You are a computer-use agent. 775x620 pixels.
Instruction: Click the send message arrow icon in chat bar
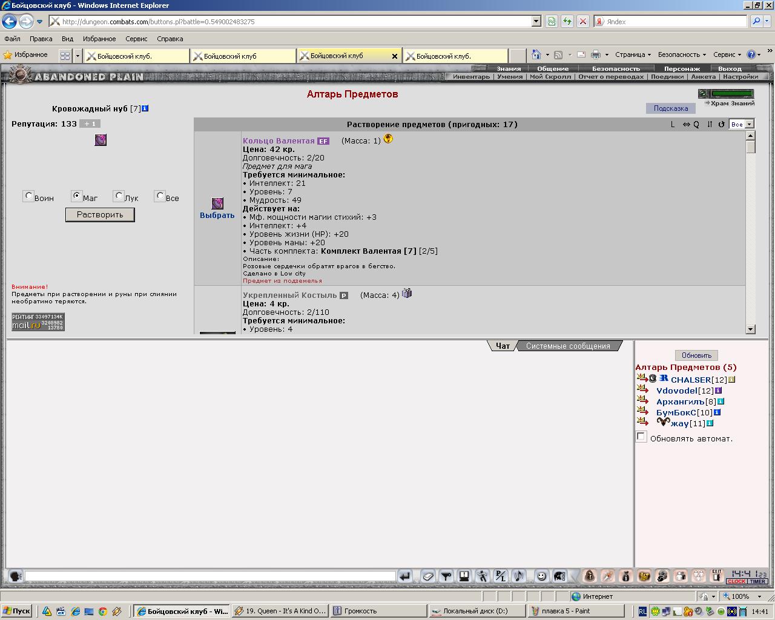pos(405,576)
